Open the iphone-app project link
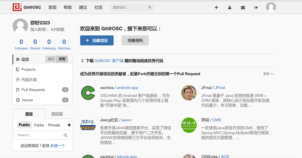This screenshot has width=302, height=158. (127, 156)
